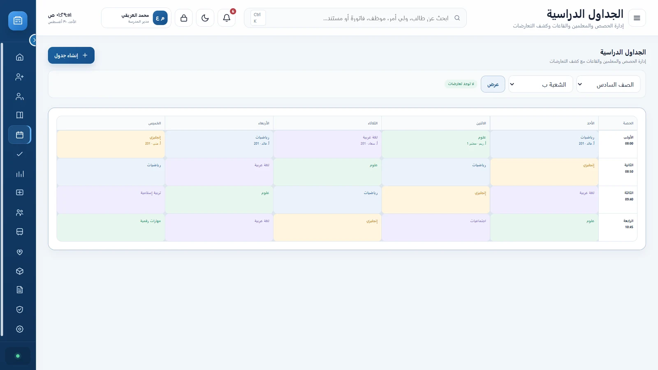Select the اجتماعيات lesson cell
This screenshot has width=658, height=370.
(436, 227)
